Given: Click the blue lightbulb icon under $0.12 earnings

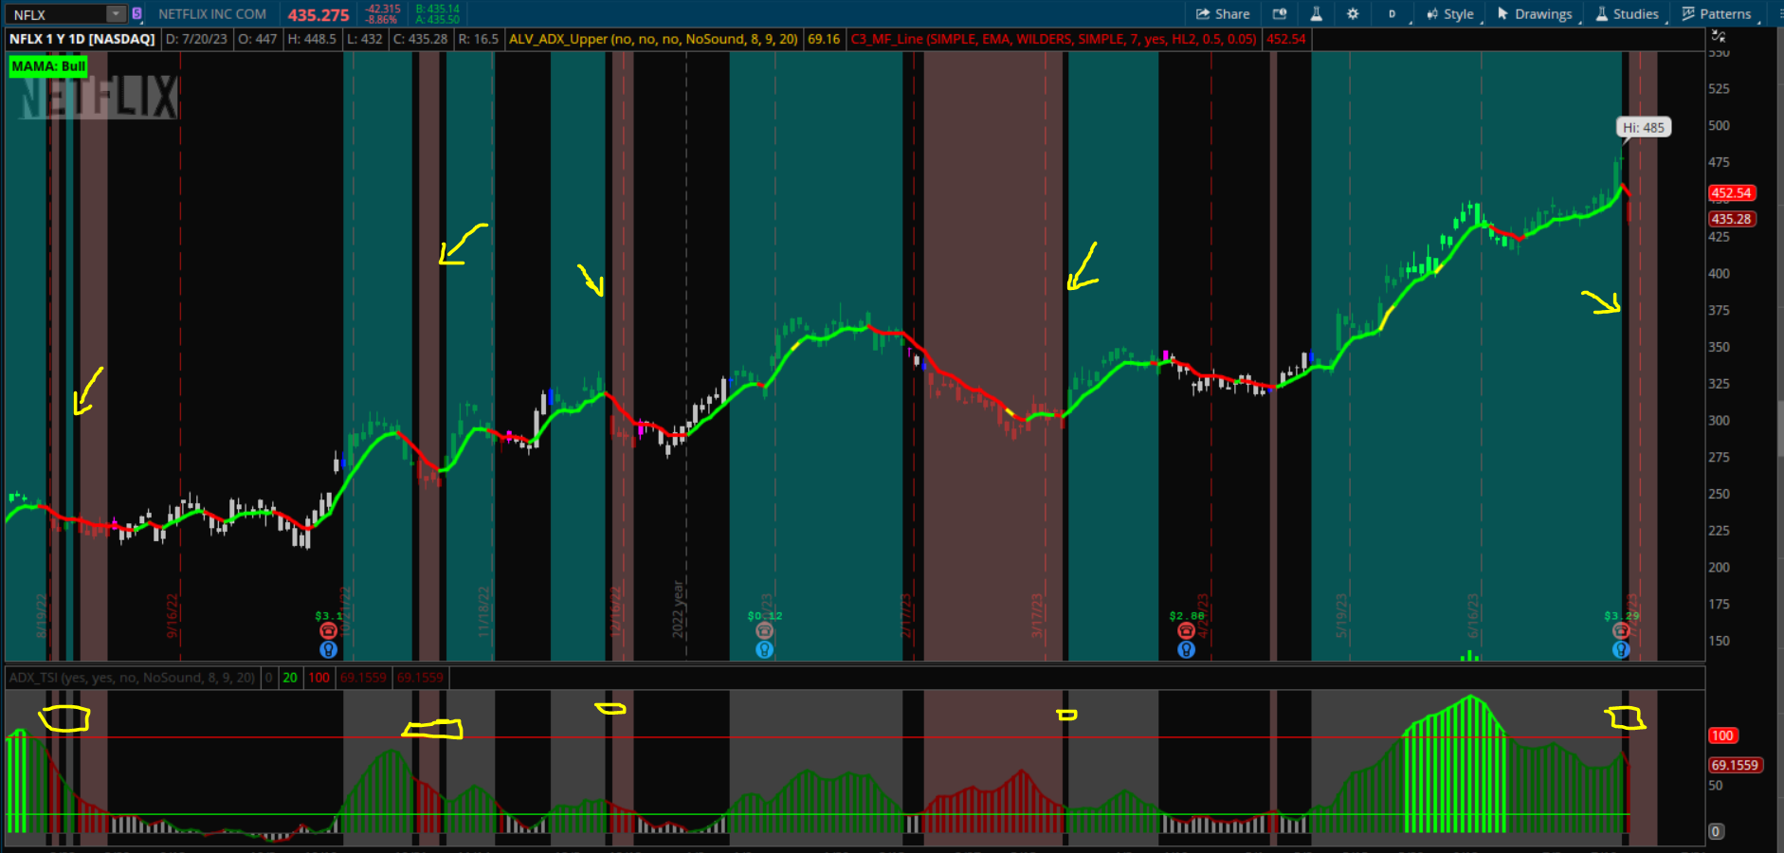Looking at the screenshot, I should point(764,649).
